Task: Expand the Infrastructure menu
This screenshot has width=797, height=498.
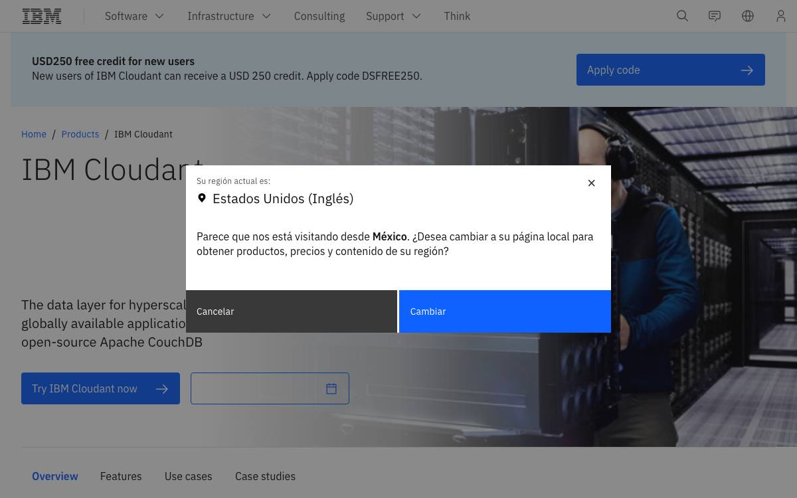Action: 229,16
